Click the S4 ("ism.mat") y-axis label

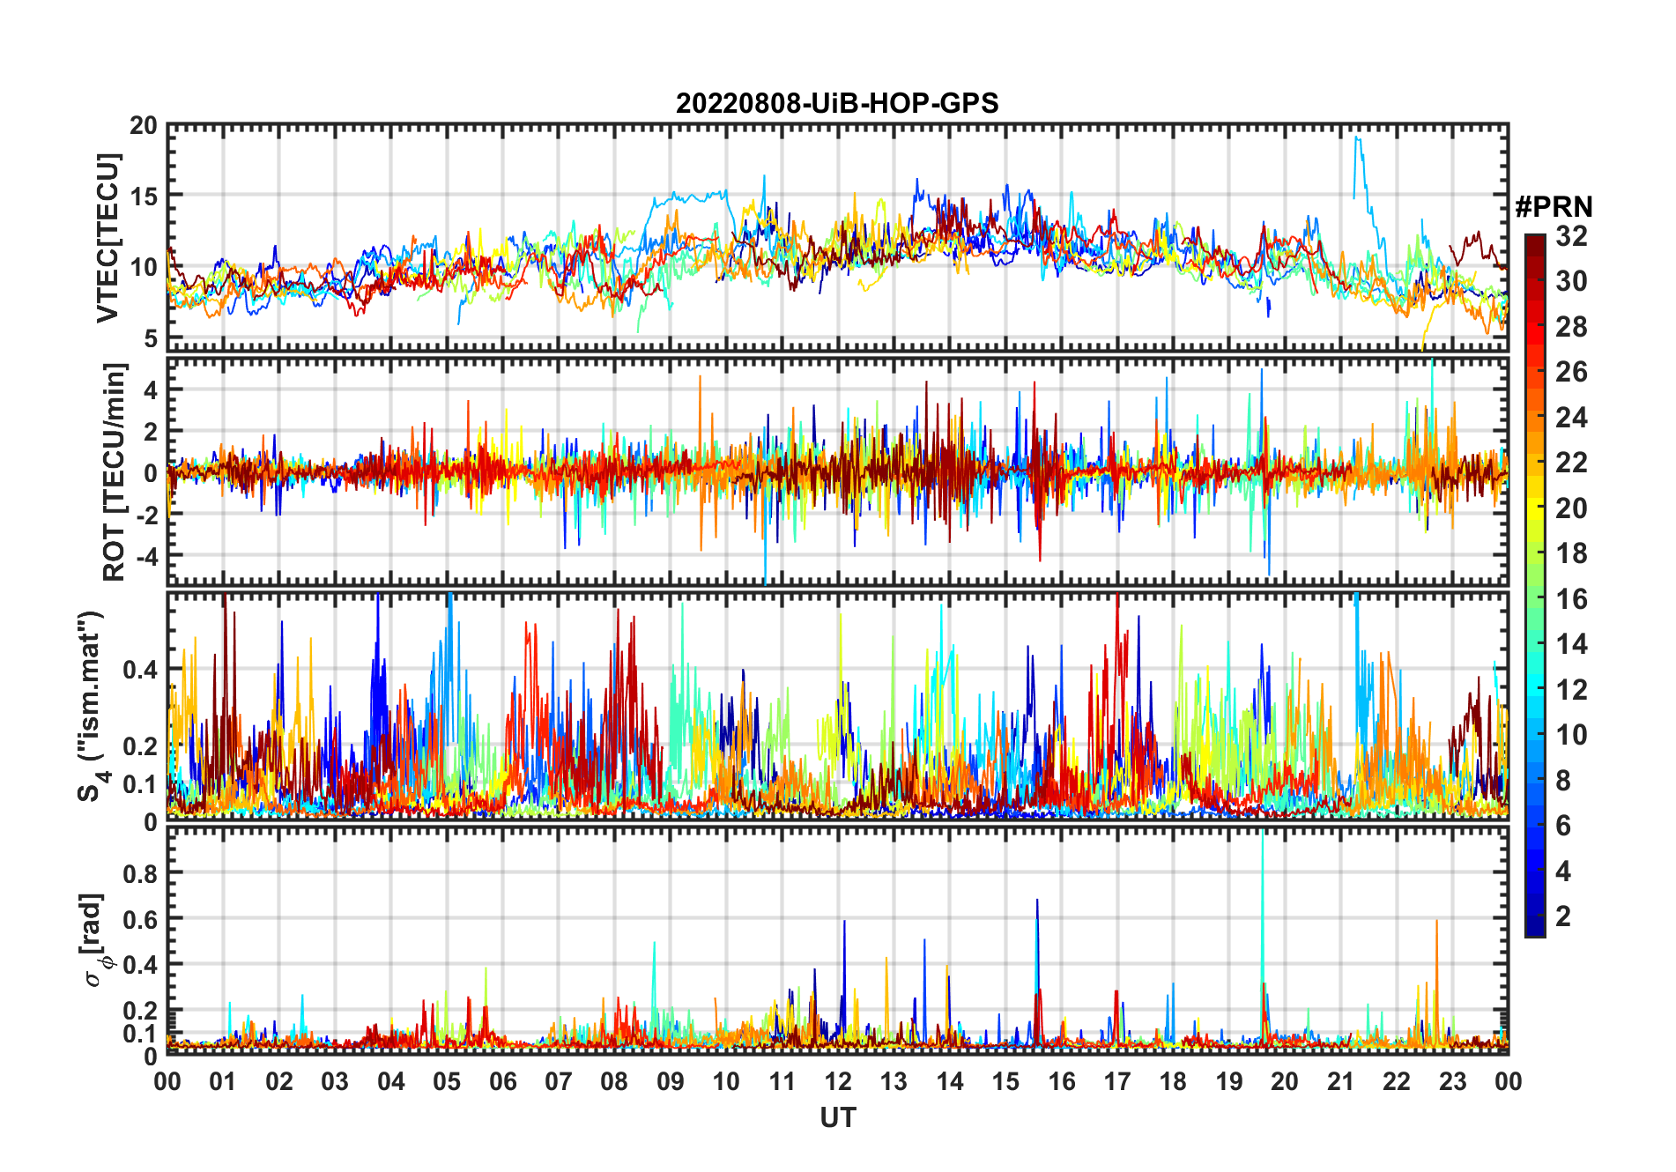click(x=92, y=706)
